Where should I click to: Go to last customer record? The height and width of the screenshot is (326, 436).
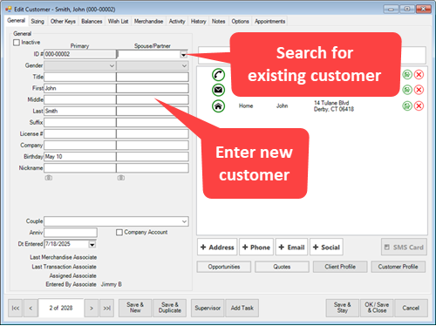106,308
